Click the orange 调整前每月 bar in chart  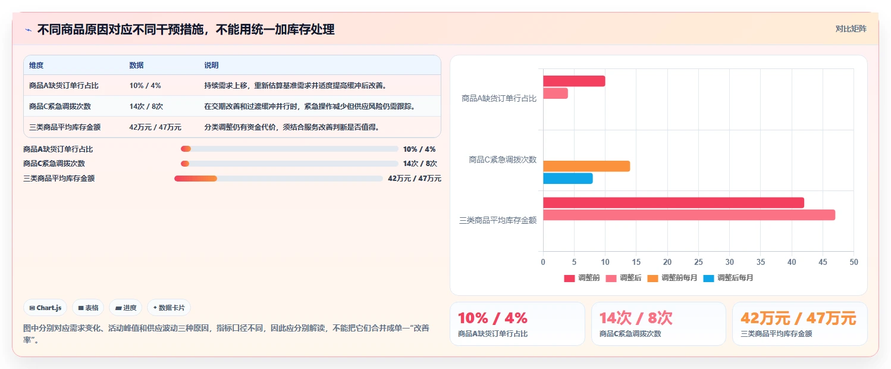click(586, 166)
